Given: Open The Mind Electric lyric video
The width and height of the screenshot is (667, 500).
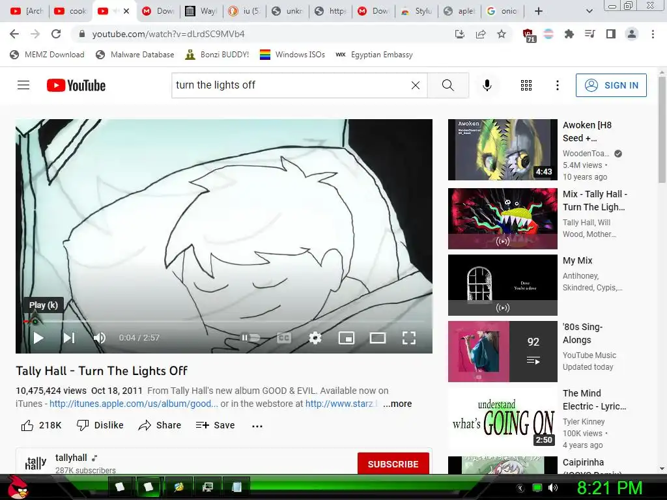Looking at the screenshot, I should pos(502,419).
